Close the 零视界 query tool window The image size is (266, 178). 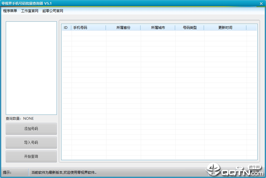tap(261, 3)
